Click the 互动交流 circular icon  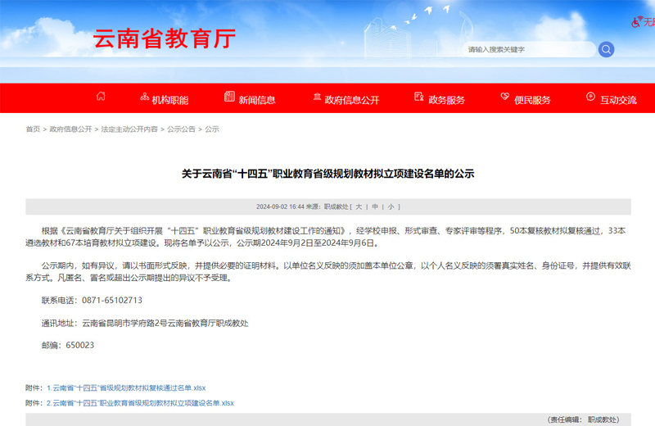(x=590, y=97)
